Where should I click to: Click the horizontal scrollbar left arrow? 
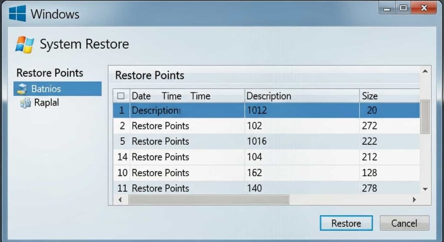point(121,200)
